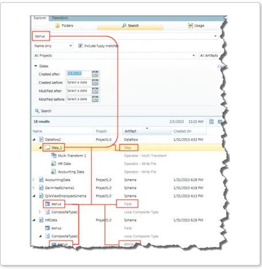Screen dimensions: 262x269
Task: Open the search term history dropdown arrow
Action: point(215,36)
